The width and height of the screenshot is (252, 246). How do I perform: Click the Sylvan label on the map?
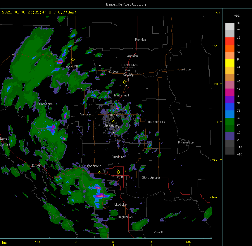point(114,72)
